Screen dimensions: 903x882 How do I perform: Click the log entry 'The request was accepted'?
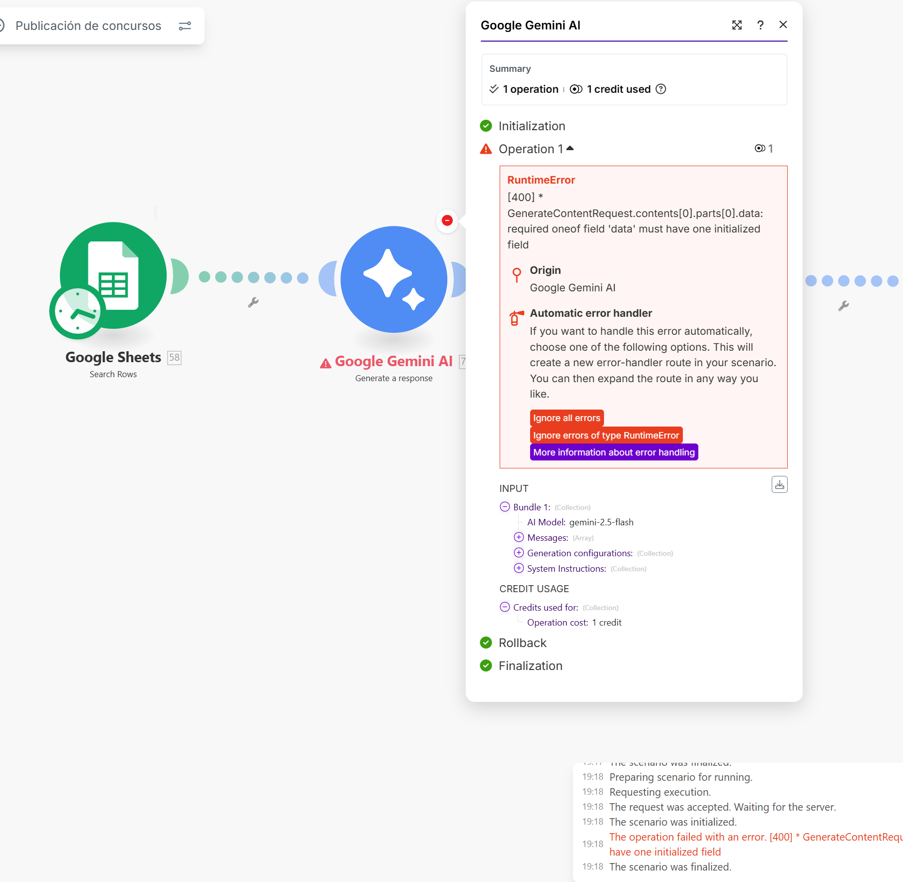click(x=722, y=807)
